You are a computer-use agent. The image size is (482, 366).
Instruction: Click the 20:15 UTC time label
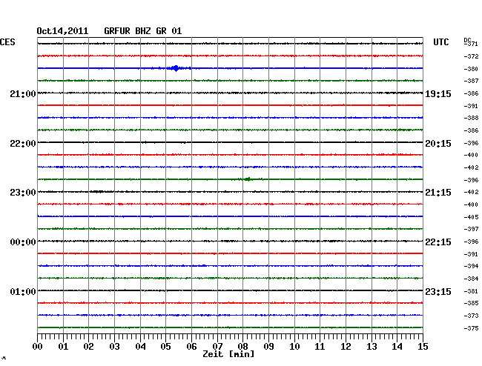click(x=438, y=144)
